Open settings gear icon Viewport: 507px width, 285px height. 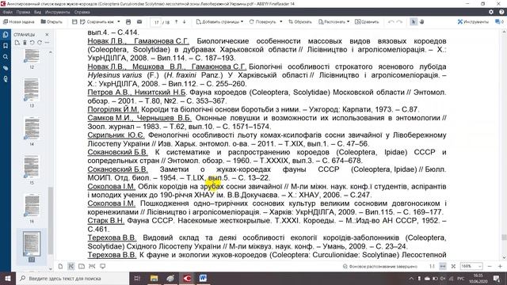pos(491,12)
